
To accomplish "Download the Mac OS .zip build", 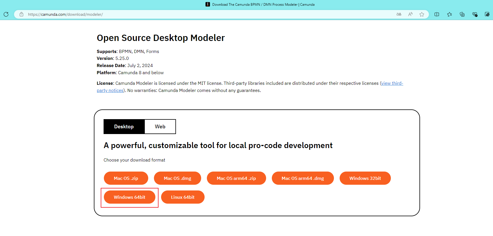I will [126, 178].
